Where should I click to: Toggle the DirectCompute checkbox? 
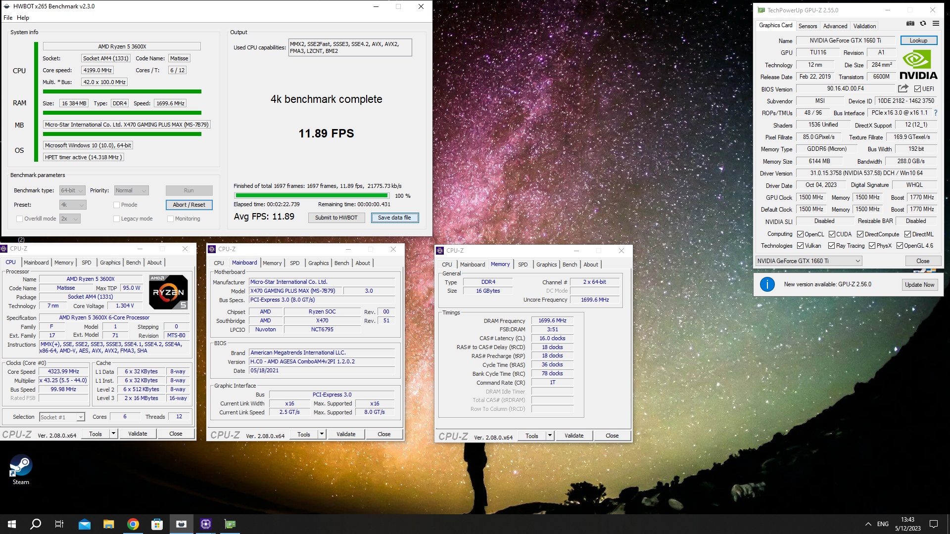860,234
